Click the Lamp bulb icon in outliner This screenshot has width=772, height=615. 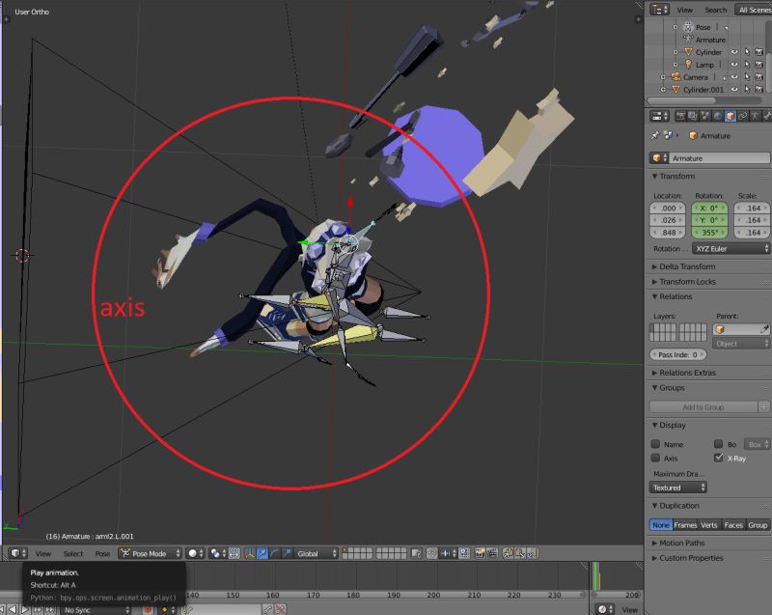coord(688,65)
